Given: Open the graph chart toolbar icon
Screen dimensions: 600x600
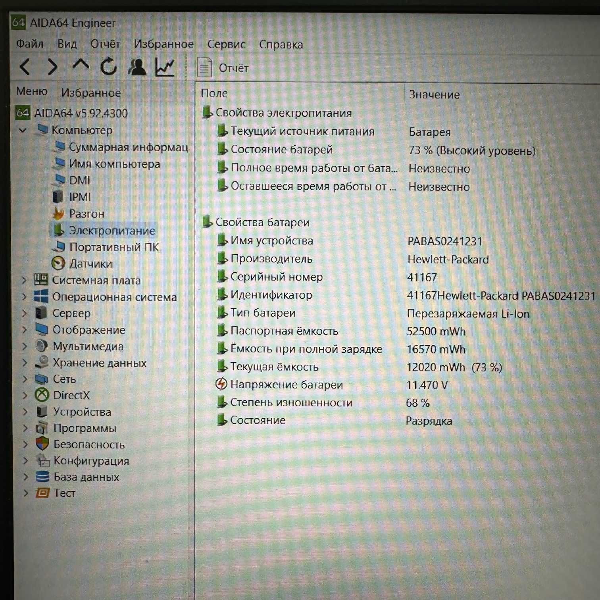Looking at the screenshot, I should click(x=165, y=67).
